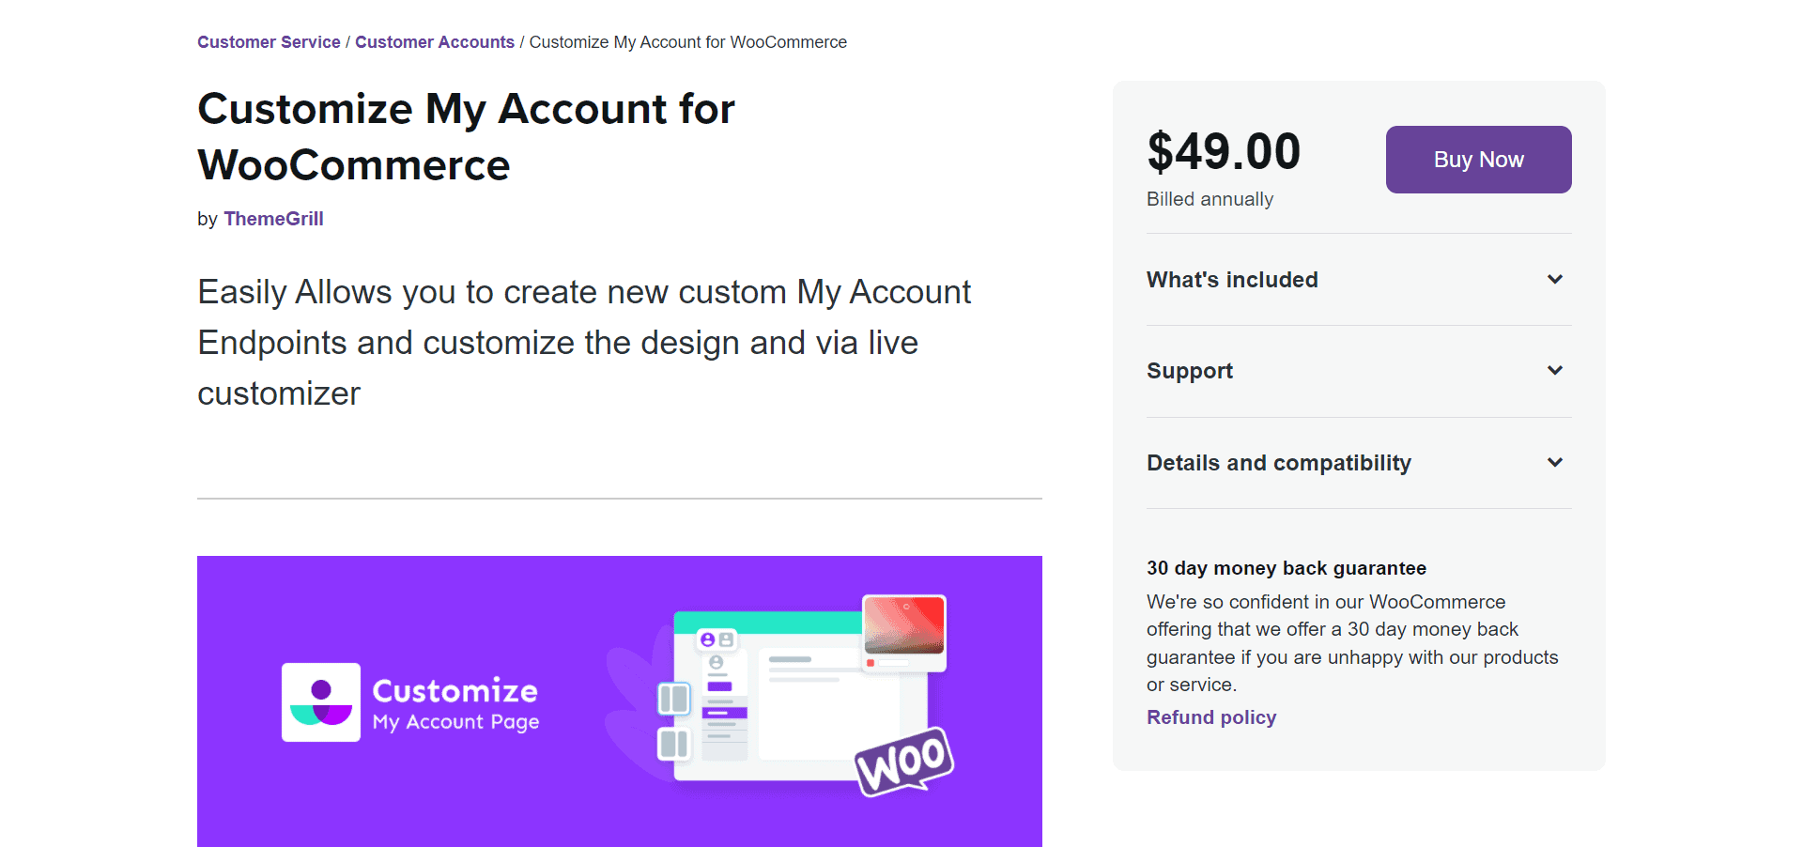
Task: Visit the ThemeGrill developer link
Action: (273, 219)
